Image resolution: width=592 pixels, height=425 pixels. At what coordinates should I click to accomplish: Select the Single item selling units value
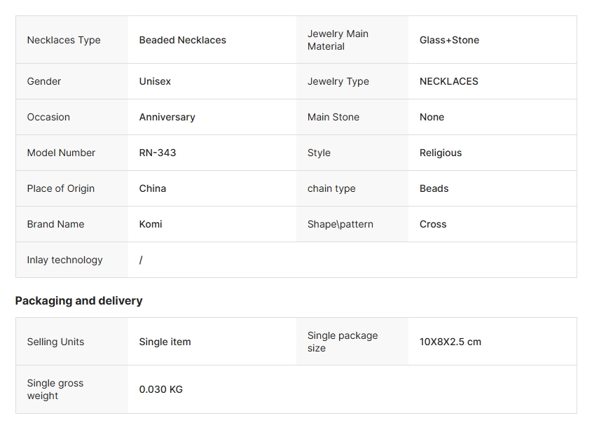[165, 342]
